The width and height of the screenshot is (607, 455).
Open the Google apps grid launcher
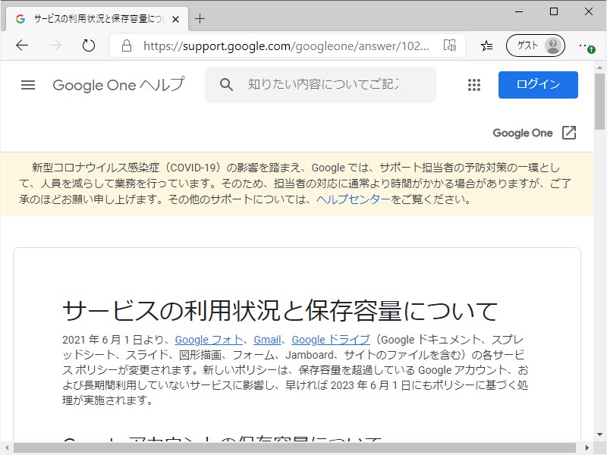[474, 85]
